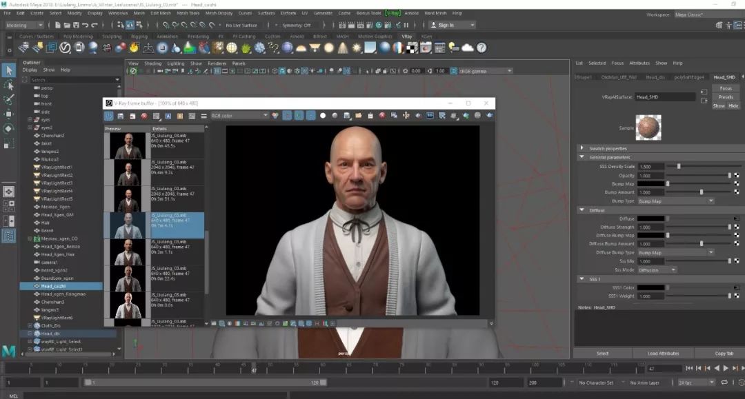Click the Load Attributes button
The width and height of the screenshot is (745, 399).
tap(662, 354)
